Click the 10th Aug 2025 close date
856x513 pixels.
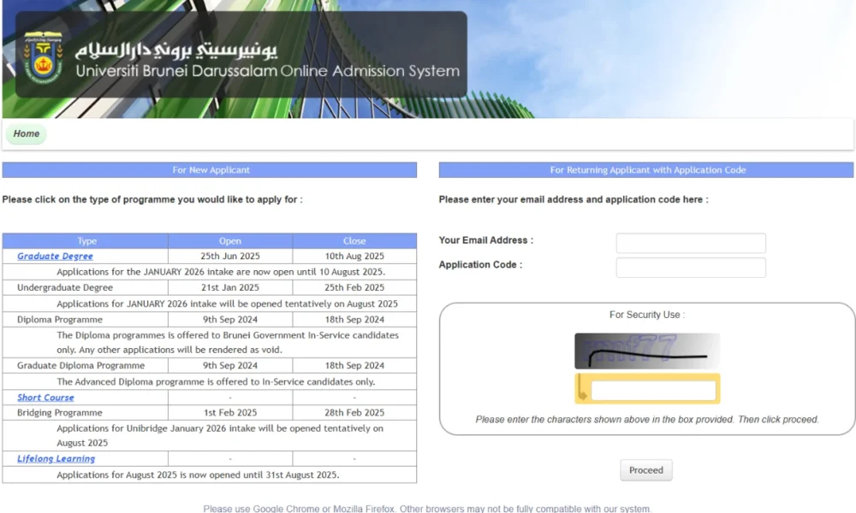click(x=354, y=256)
